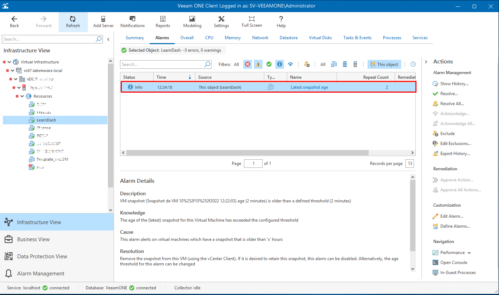Select All next to Filters label
The image size is (499, 295).
pos(236,64)
